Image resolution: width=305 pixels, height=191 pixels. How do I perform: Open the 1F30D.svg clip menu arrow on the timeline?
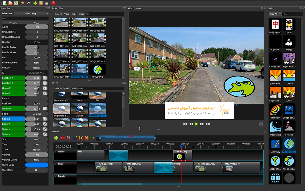tap(175, 152)
